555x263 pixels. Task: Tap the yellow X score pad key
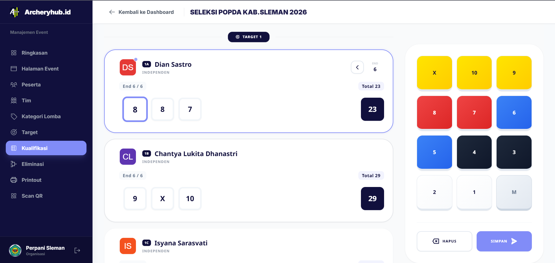[x=434, y=73]
